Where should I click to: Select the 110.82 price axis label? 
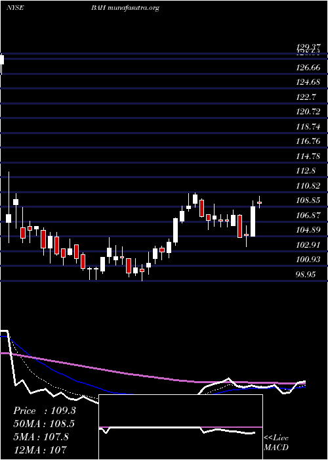(308, 186)
